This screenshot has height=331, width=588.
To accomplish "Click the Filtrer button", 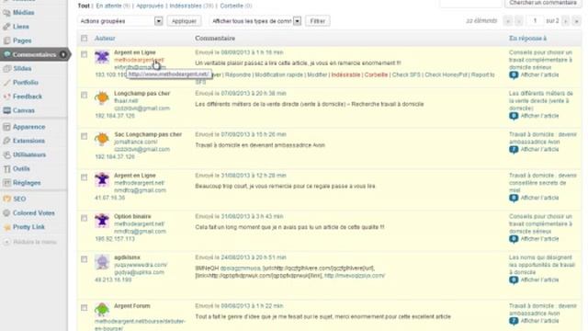I will tap(317, 21).
